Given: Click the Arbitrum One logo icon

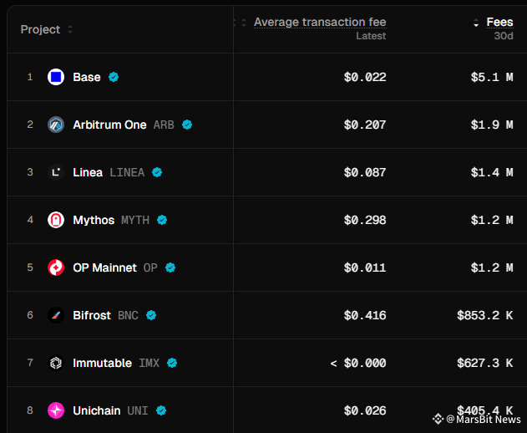Looking at the screenshot, I should (x=56, y=125).
